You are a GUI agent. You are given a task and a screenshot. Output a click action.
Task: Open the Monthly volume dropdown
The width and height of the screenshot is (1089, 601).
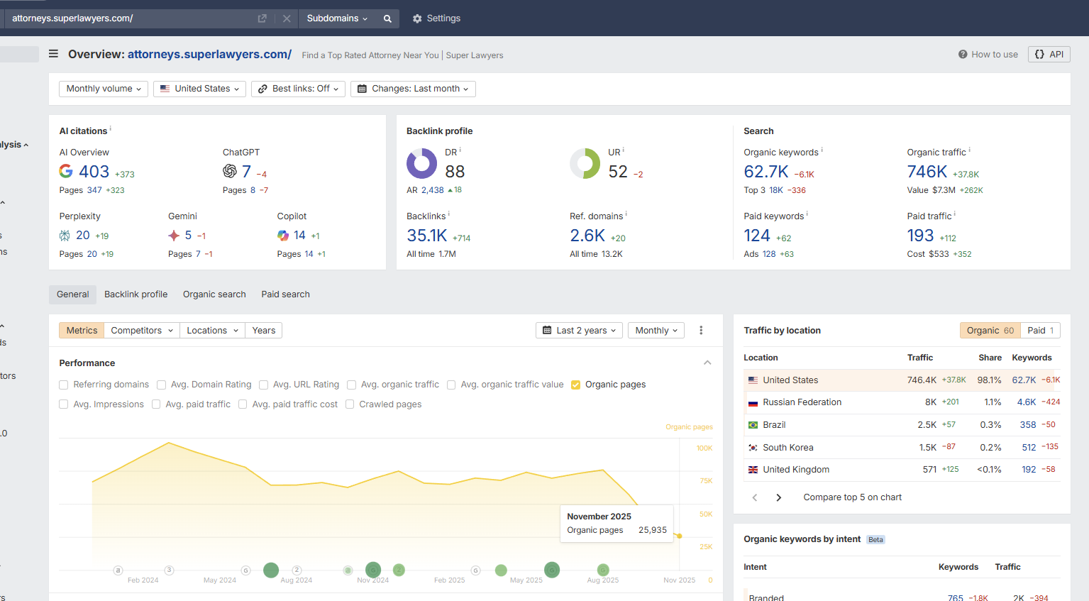104,89
